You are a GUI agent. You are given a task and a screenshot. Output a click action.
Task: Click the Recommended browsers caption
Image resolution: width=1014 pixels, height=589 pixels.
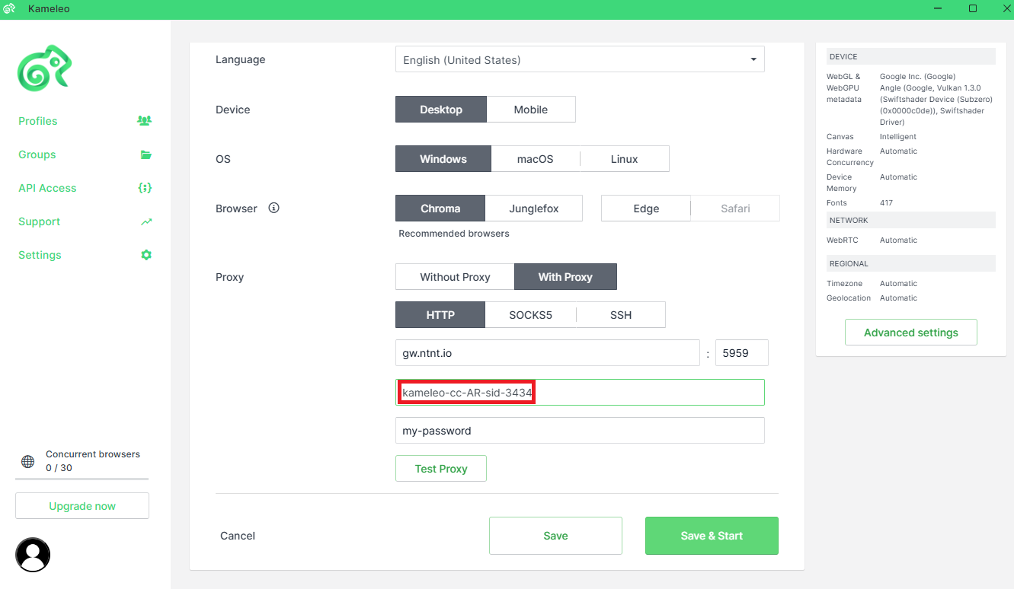coord(454,234)
